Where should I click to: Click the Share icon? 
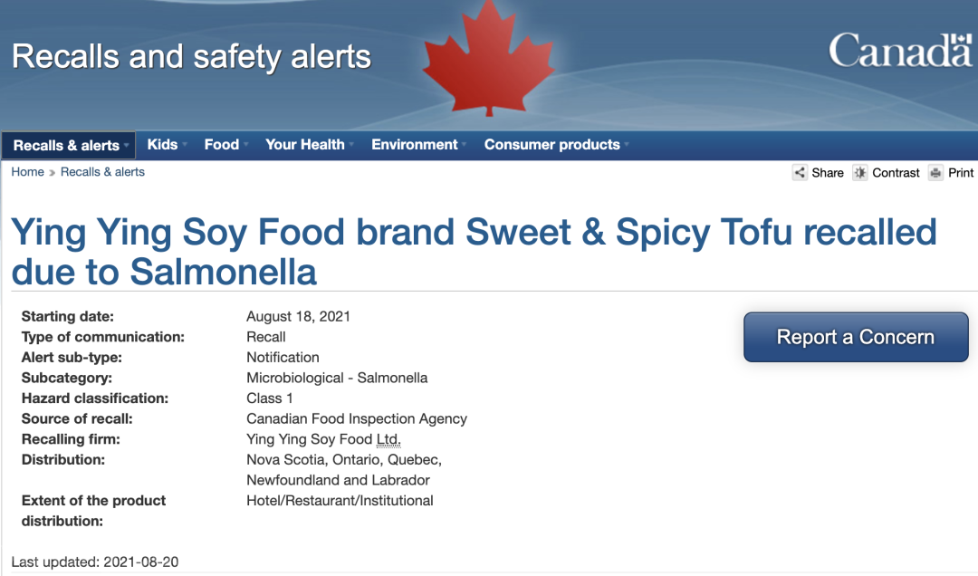click(x=800, y=173)
